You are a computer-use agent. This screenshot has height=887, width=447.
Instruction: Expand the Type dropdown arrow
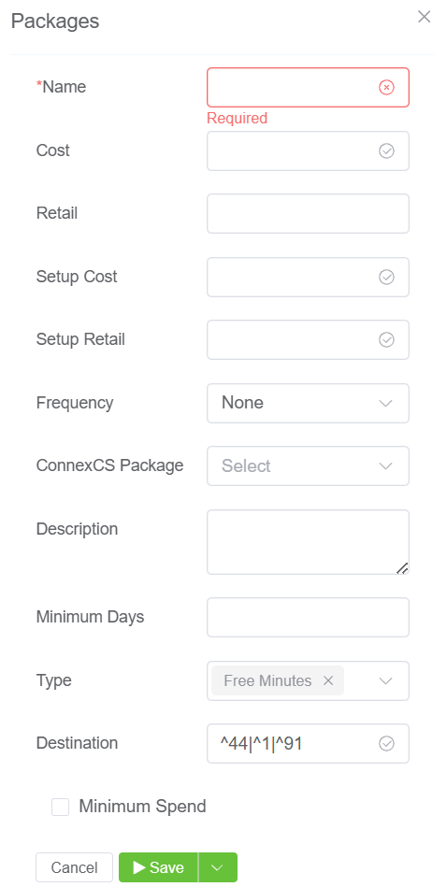click(386, 681)
